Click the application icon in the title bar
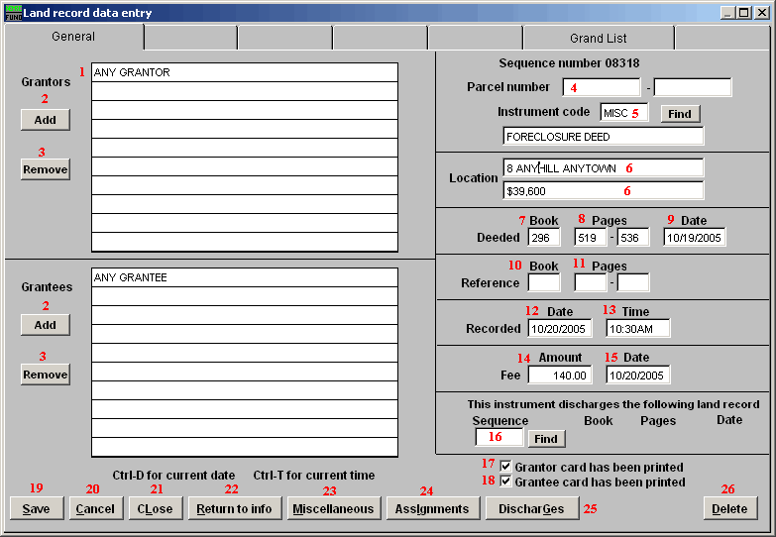776x537 pixels. [x=13, y=13]
